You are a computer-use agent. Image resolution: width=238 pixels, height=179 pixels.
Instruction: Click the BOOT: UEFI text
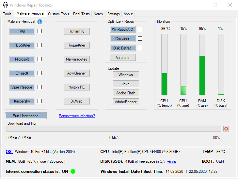[x=213, y=161]
